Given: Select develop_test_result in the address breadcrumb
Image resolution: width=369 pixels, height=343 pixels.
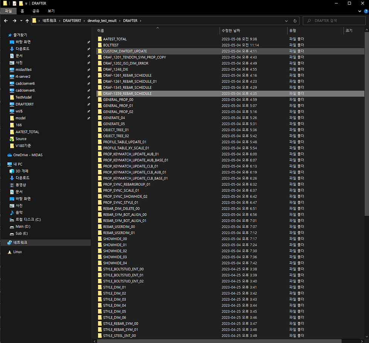Looking at the screenshot, I should pyautogui.click(x=102, y=21).
